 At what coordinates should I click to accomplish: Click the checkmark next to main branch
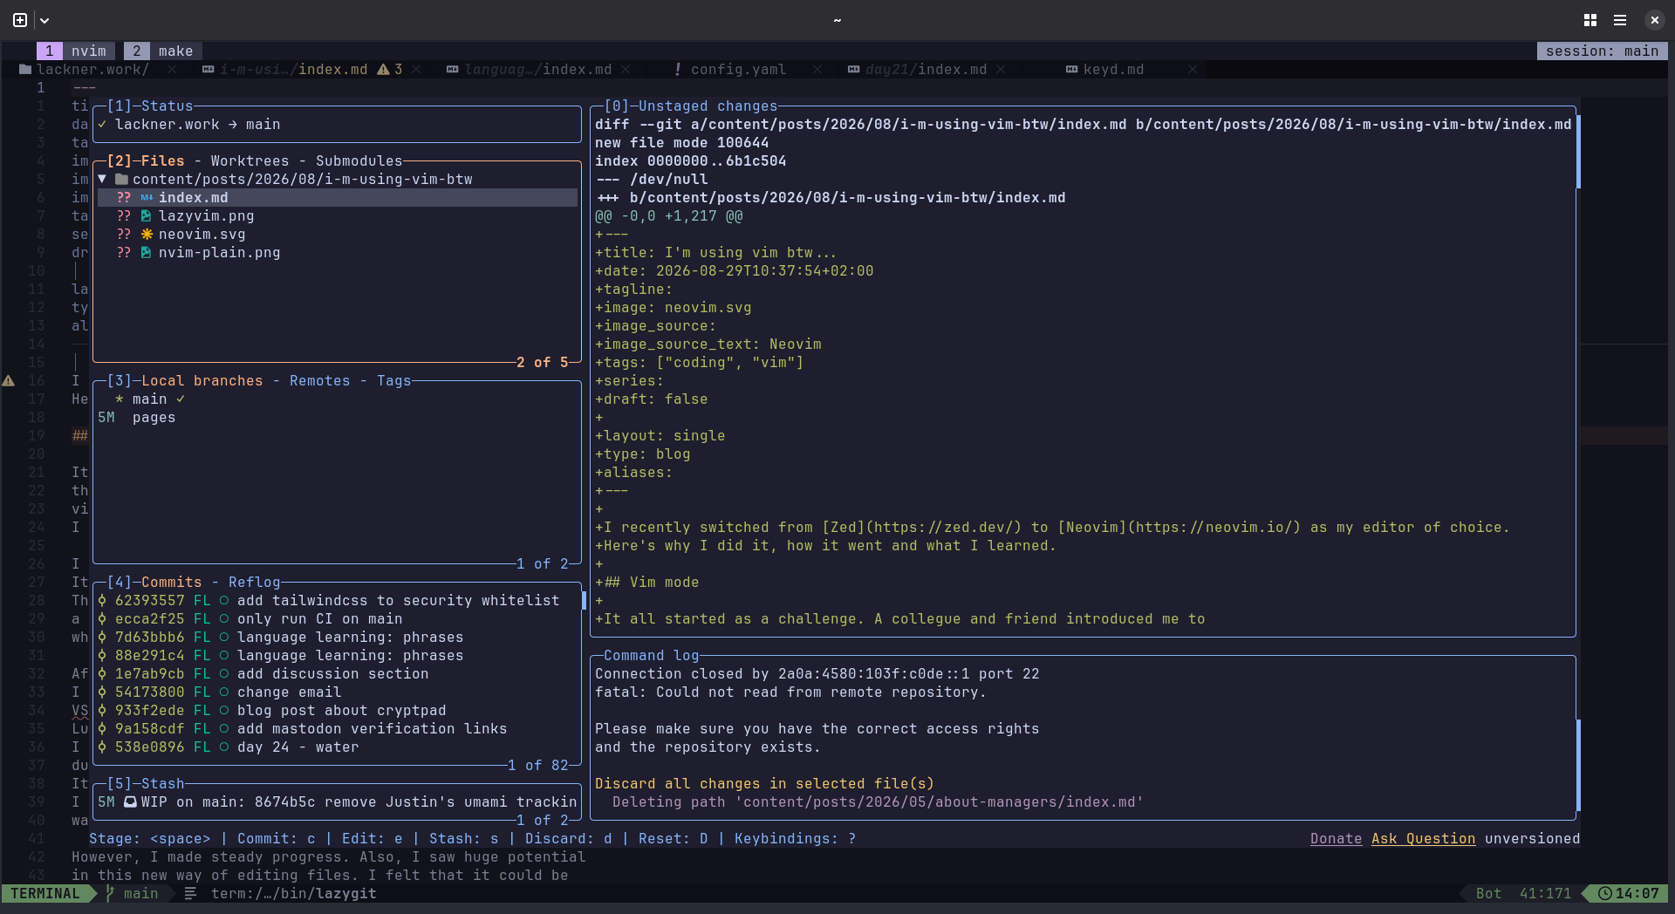click(x=181, y=399)
